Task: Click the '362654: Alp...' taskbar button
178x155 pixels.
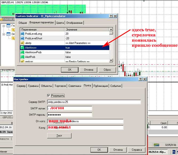Action: coord(158,152)
